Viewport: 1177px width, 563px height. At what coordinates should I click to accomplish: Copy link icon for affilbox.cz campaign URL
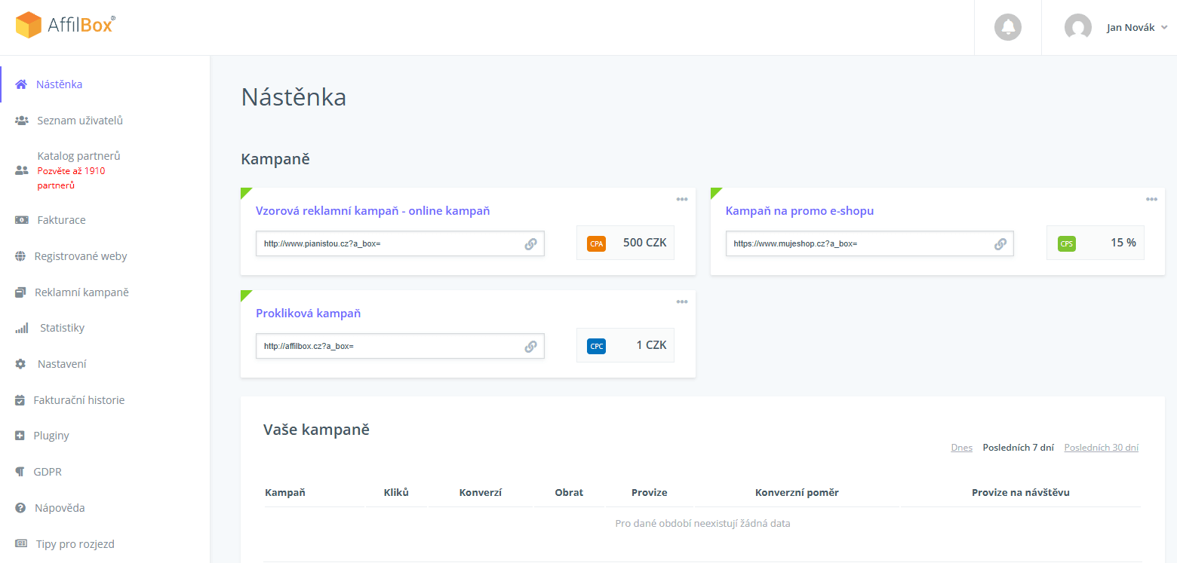click(530, 347)
